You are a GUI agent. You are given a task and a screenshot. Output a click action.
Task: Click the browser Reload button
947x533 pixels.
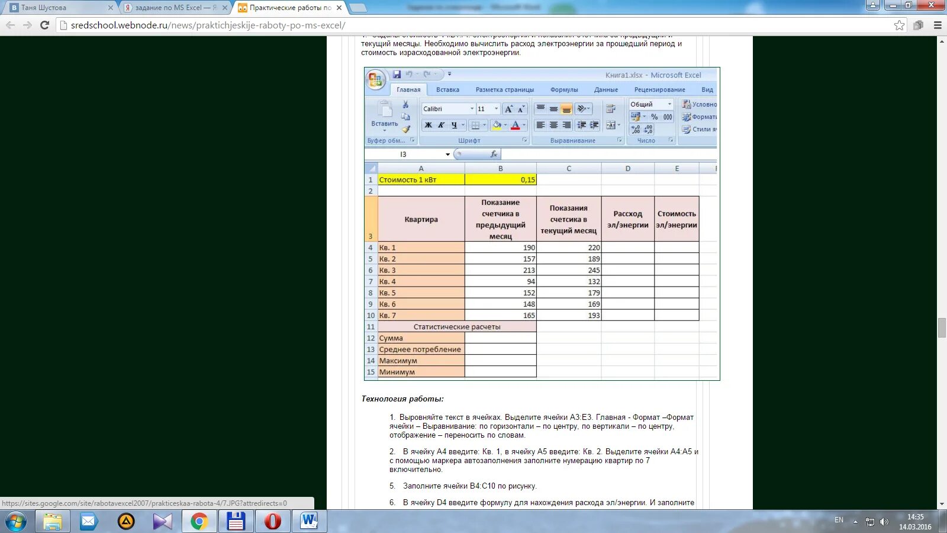coord(44,25)
